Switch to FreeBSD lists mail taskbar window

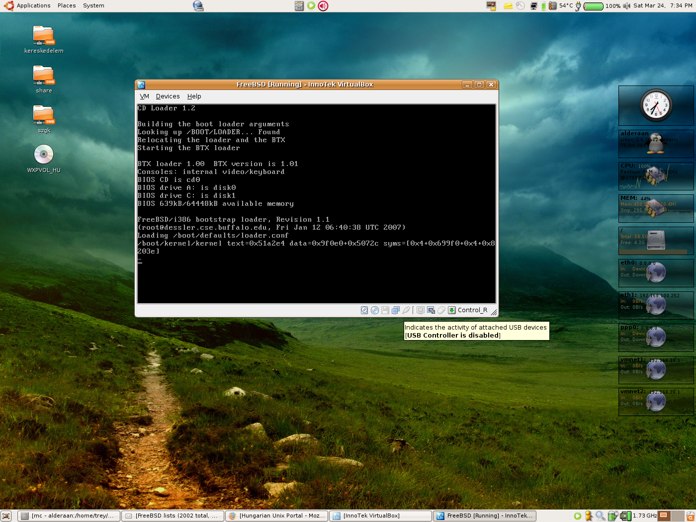point(173,516)
